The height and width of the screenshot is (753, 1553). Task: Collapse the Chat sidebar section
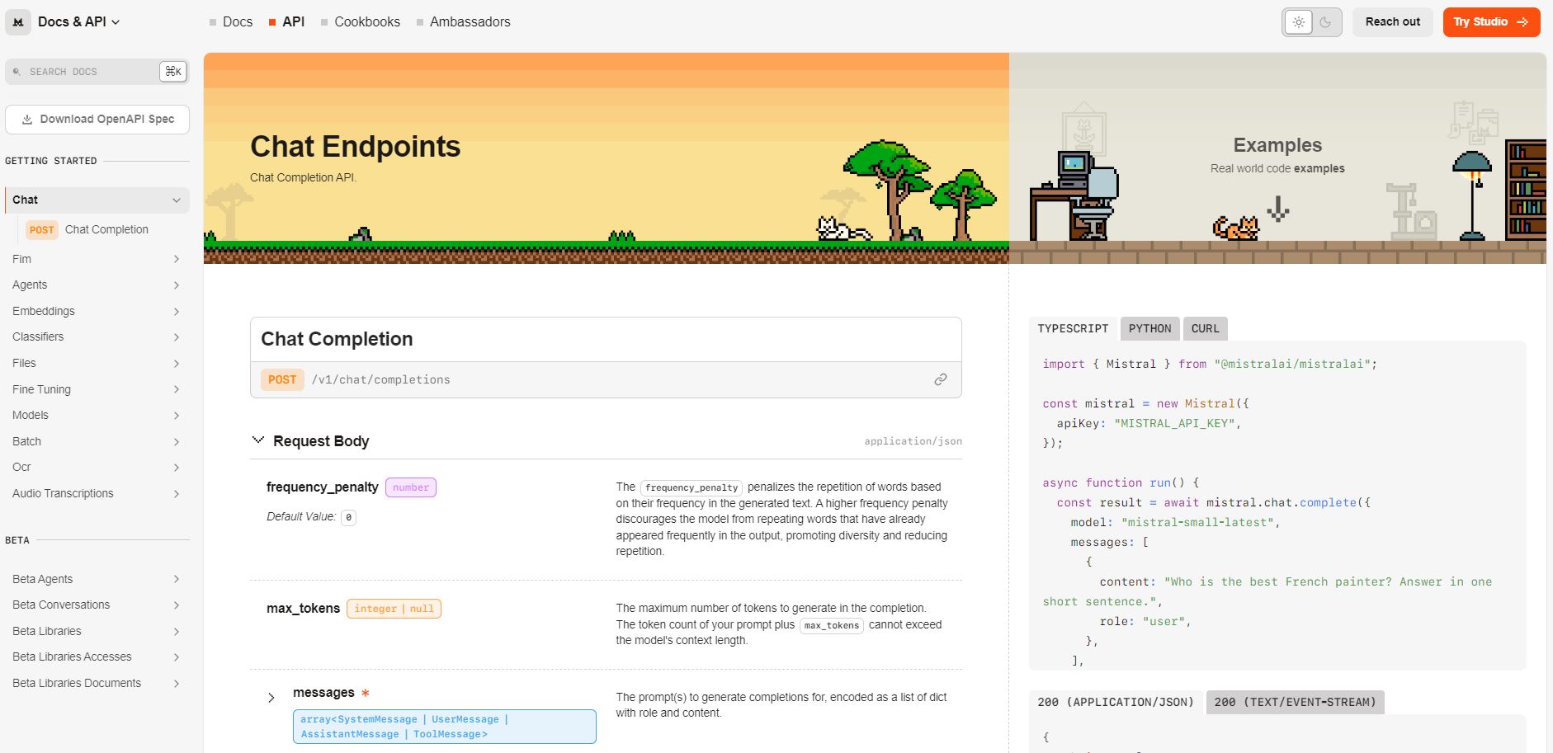pos(176,200)
